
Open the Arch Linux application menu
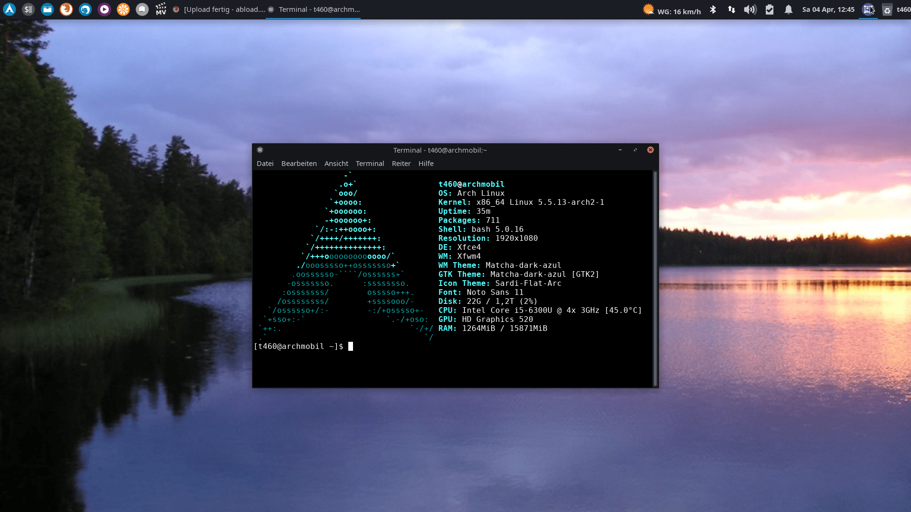9,9
